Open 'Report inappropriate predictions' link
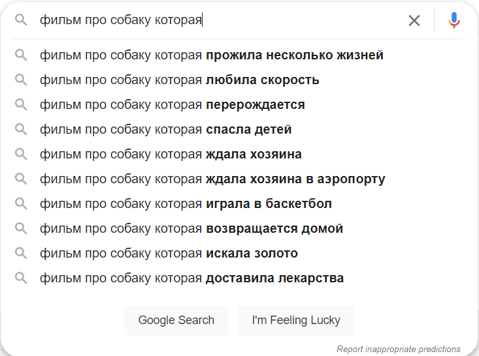This screenshot has width=479, height=356. (x=398, y=349)
